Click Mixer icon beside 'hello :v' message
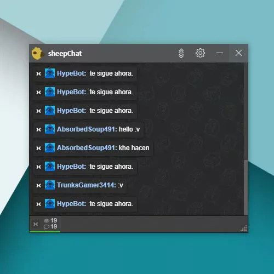 (x=38, y=129)
